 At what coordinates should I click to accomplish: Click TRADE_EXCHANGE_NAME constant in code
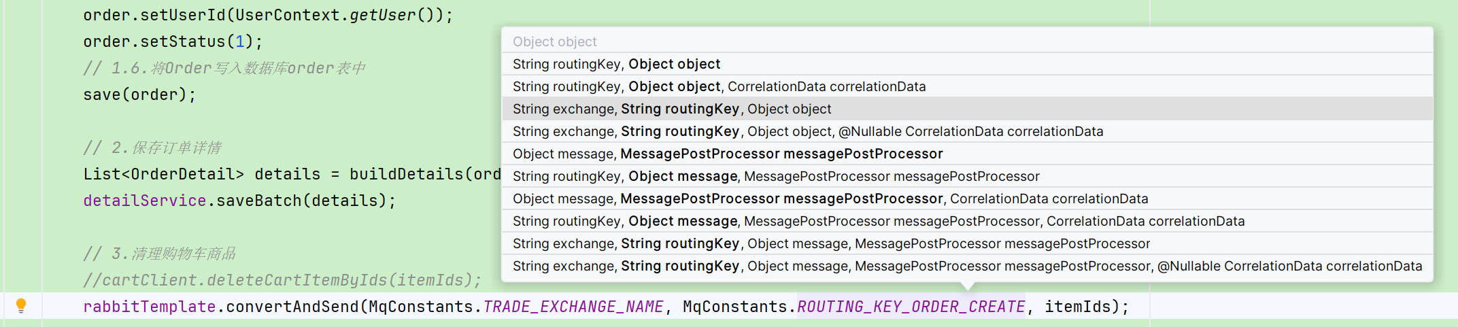point(573,307)
